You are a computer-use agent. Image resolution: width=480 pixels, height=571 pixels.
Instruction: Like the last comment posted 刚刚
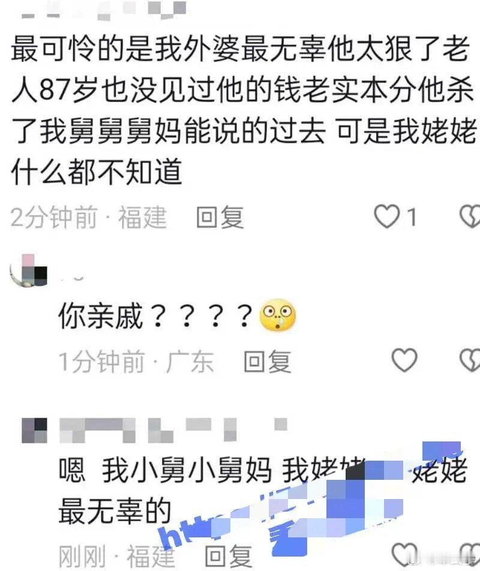click(x=404, y=554)
